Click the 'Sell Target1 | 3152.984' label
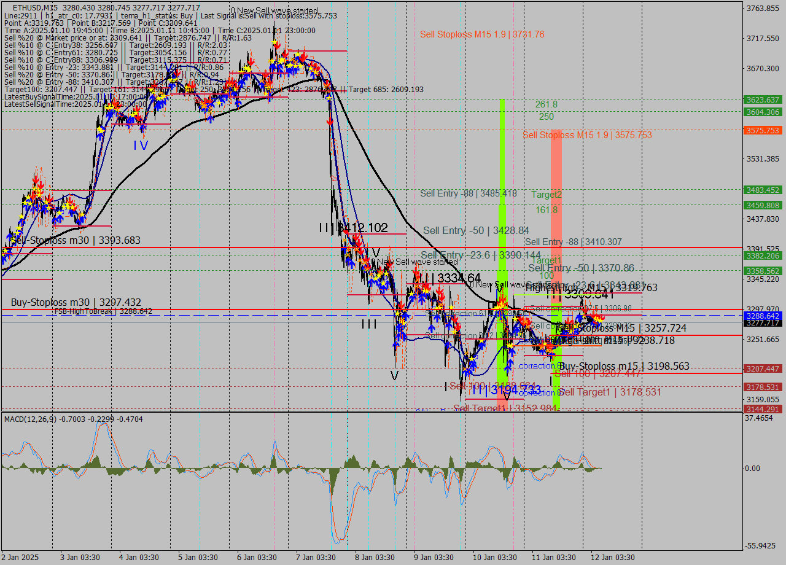 505,408
